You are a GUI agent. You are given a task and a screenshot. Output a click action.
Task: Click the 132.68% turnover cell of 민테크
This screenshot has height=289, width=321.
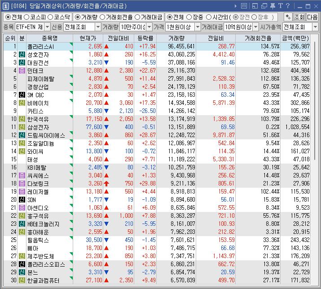click(270, 70)
